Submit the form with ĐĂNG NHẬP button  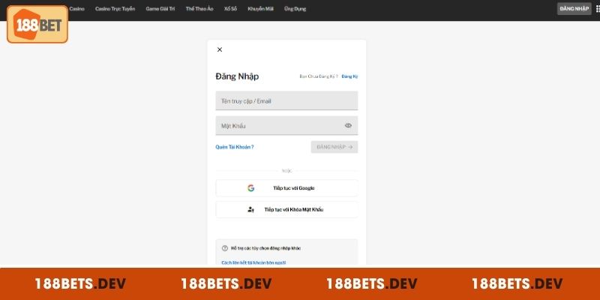[334, 147]
